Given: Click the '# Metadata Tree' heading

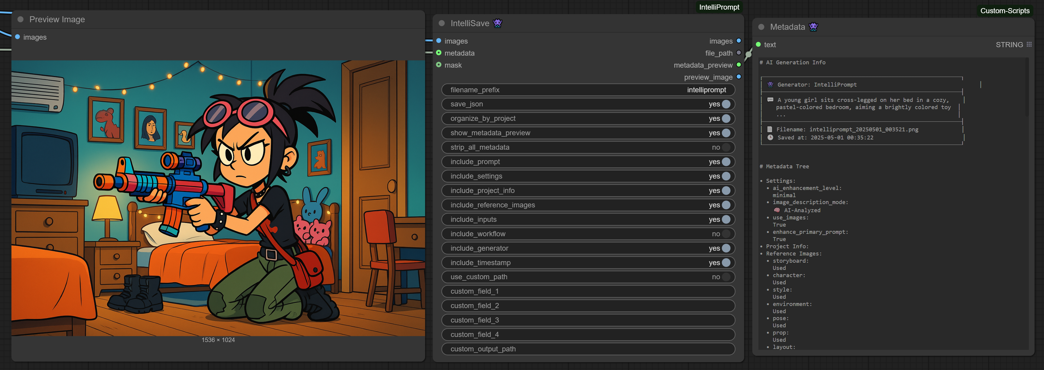Looking at the screenshot, I should (x=784, y=167).
